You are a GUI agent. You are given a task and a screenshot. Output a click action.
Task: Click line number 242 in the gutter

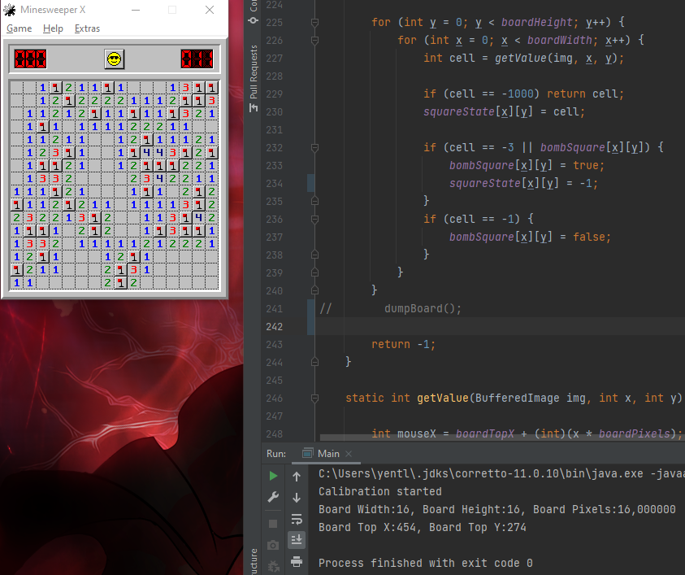coord(275,327)
